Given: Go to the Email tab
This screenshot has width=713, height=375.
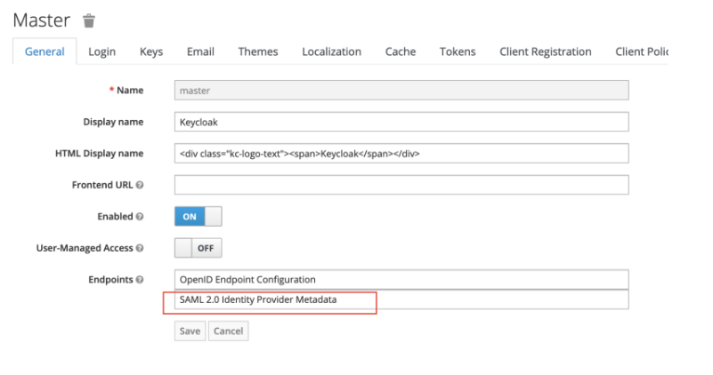Looking at the screenshot, I should point(200,52).
